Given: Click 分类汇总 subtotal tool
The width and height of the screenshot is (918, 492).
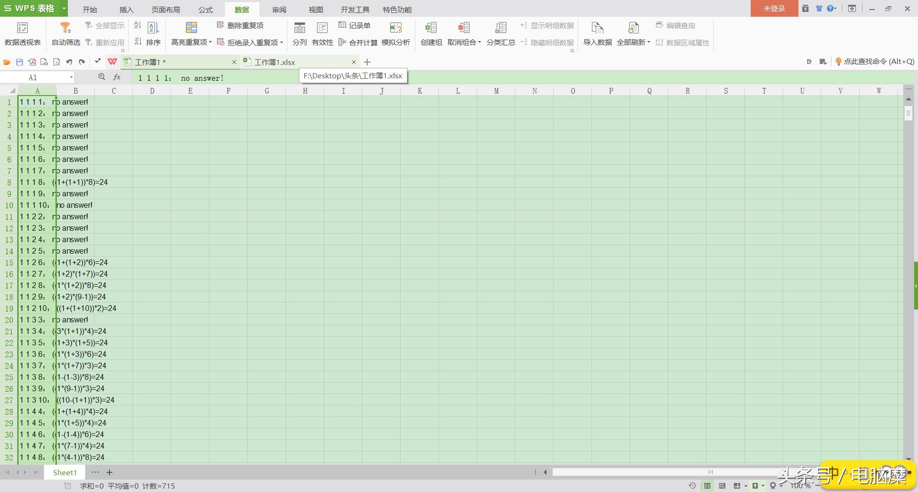Looking at the screenshot, I should 501,34.
